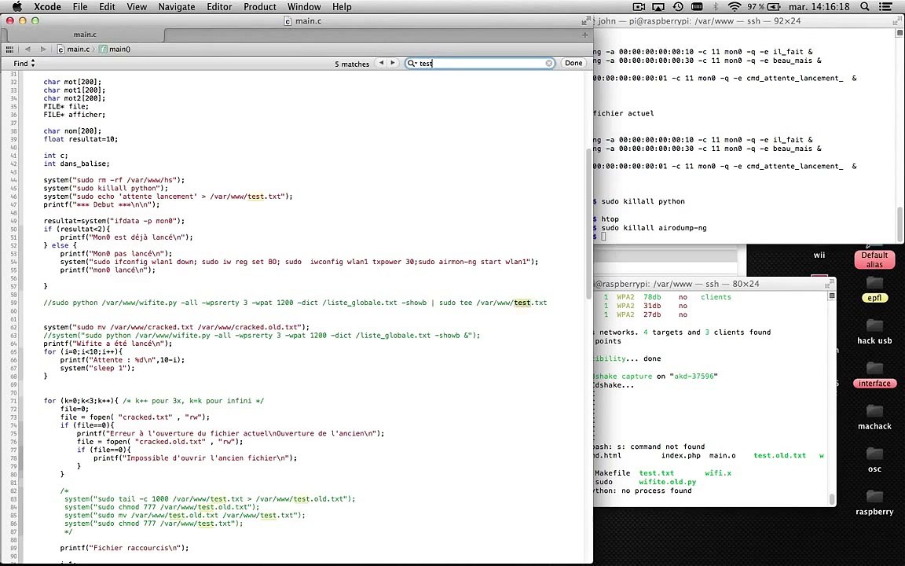The height and width of the screenshot is (566, 905).
Task: Click scrollbar of 80×24 terminal window
Action: [x=832, y=499]
